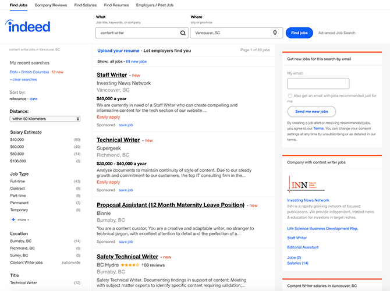
Task: Filter by Full-time job type
Action: (17, 182)
